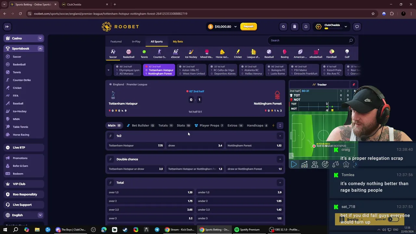Screen dimensions: 416x234
Task: Open the ClubChedda account dropdown
Action: pyautogui.click(x=346, y=27)
